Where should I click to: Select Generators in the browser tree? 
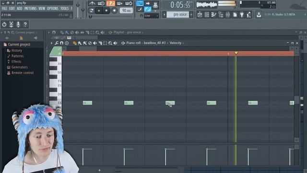19,67
